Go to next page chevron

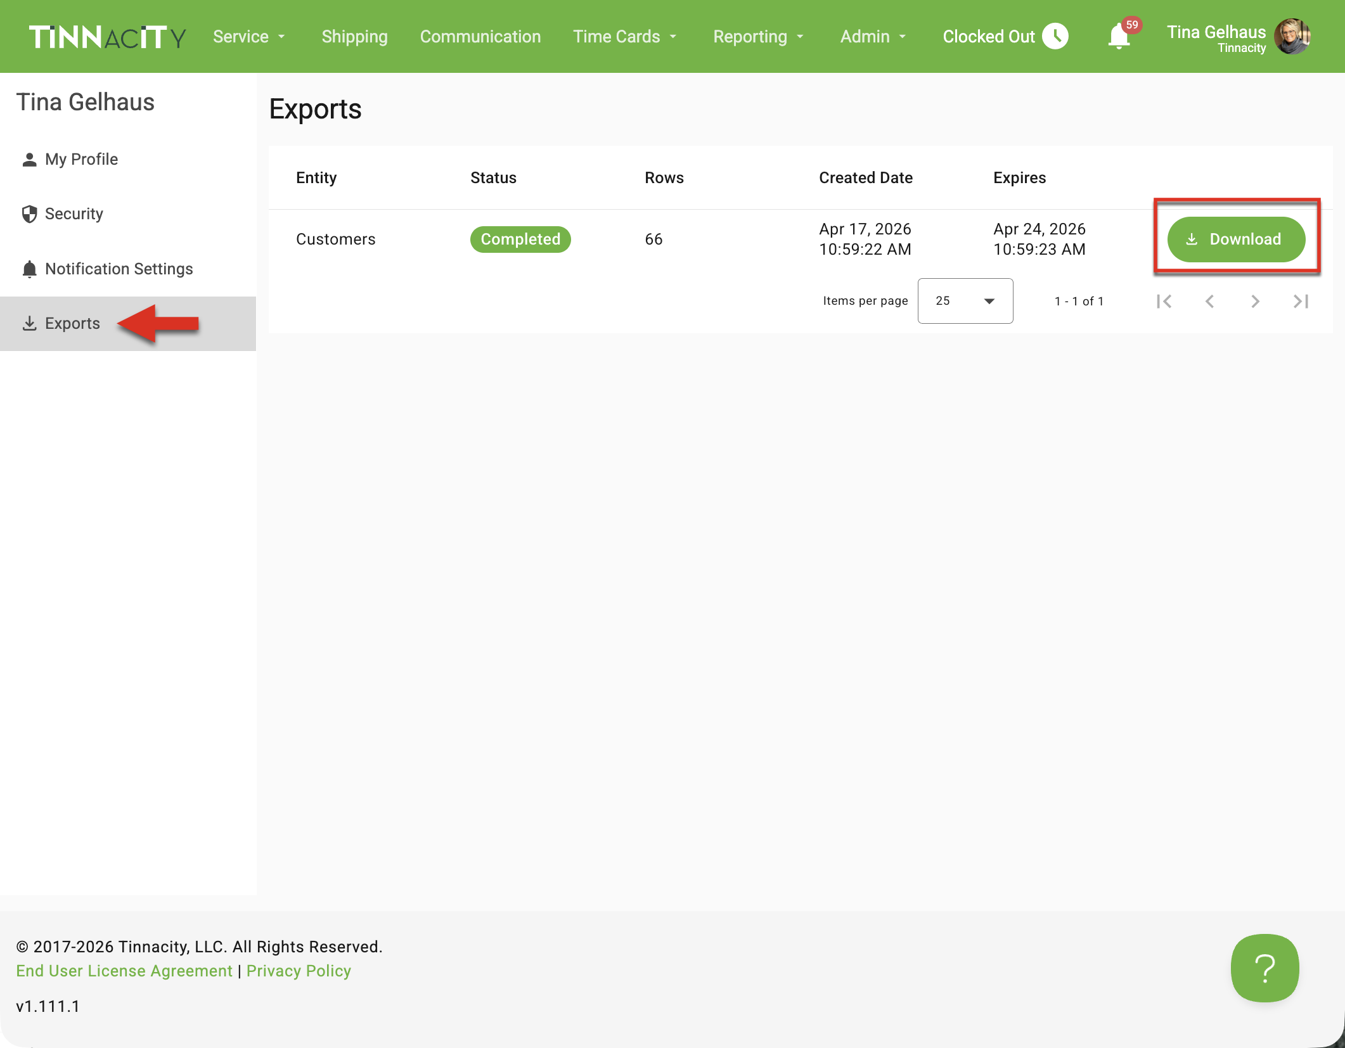pos(1255,302)
